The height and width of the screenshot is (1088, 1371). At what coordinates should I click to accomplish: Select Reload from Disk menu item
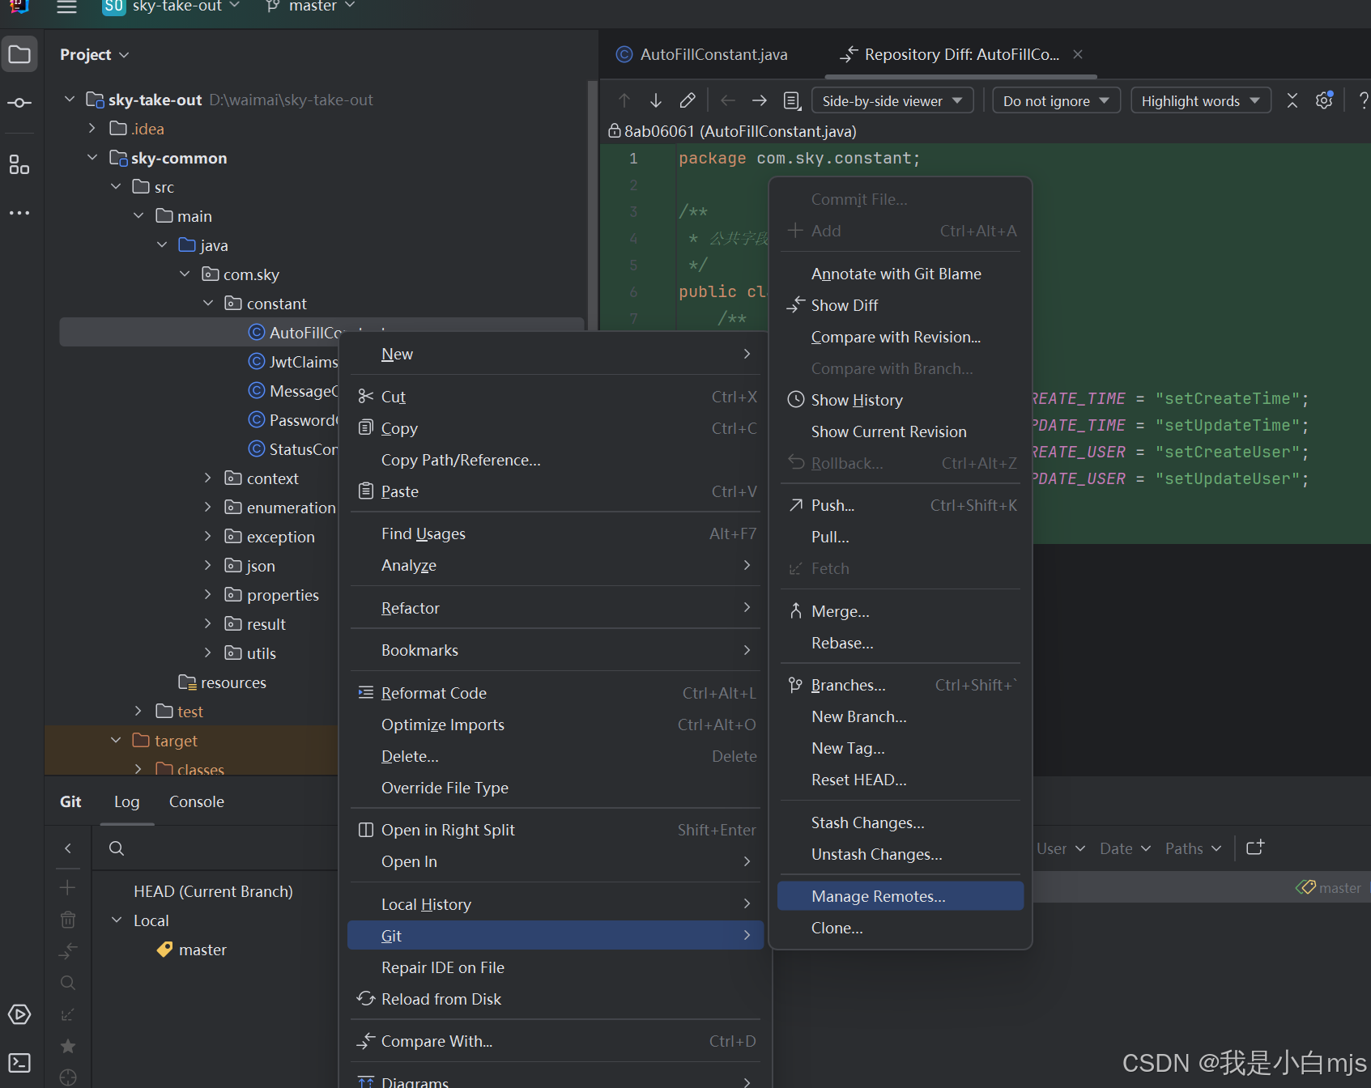click(x=556, y=999)
